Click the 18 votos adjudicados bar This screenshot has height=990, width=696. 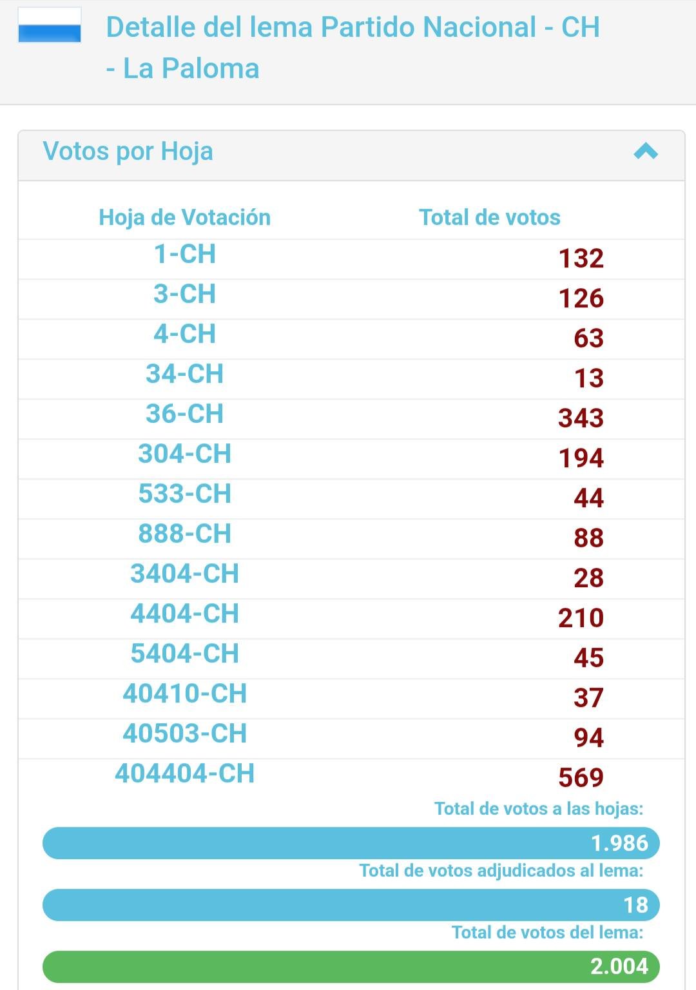[x=351, y=905]
